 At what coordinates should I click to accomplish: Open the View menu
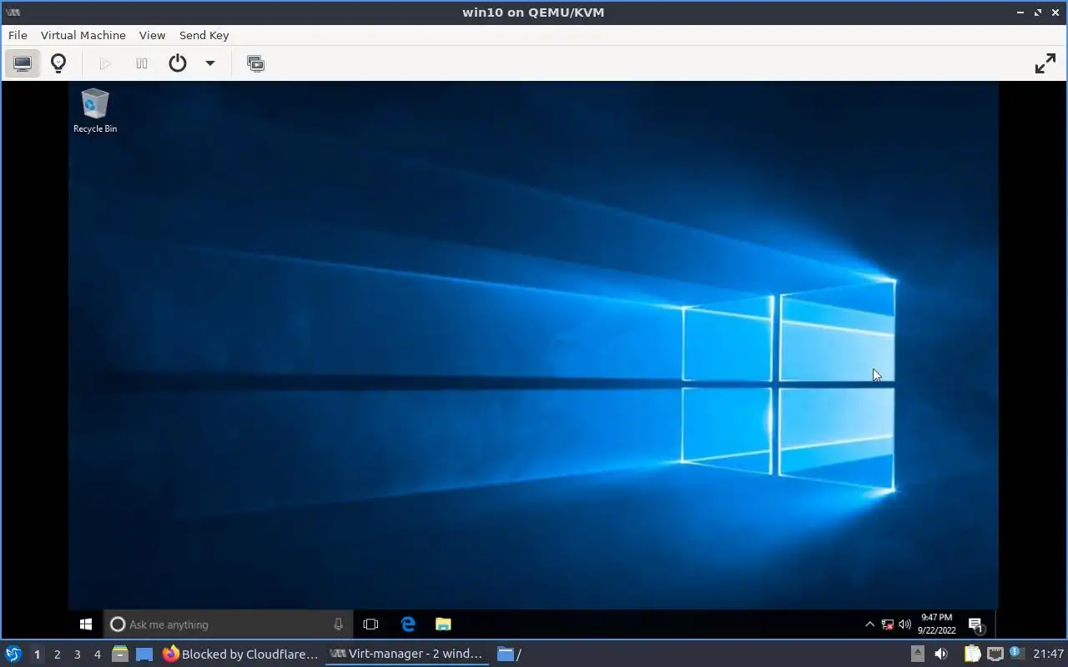[152, 35]
